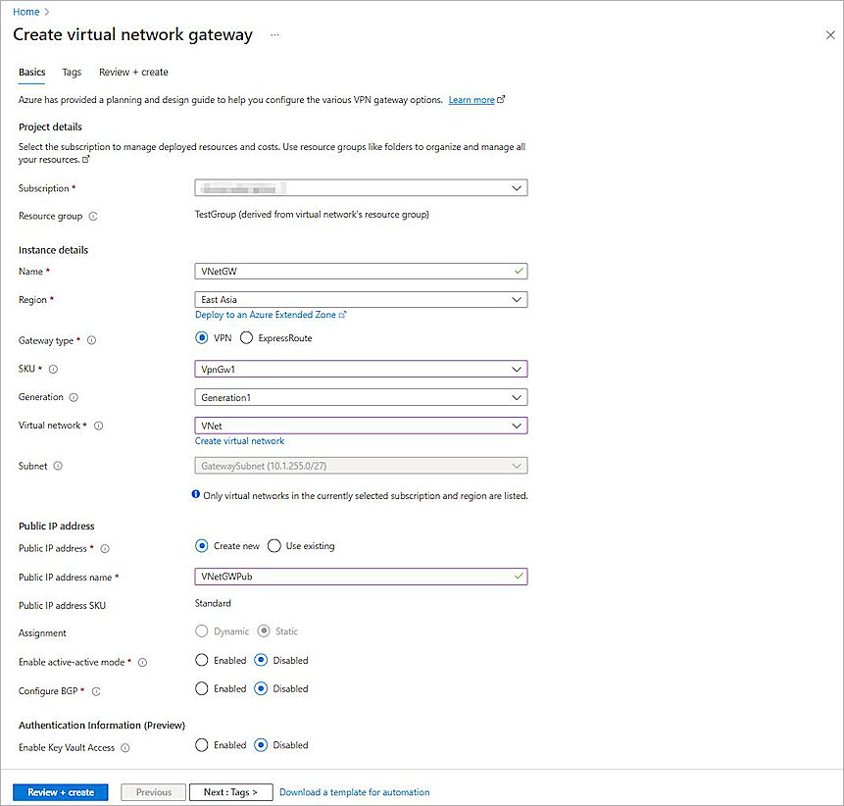Click info icon beside Gateway type

tap(91, 340)
